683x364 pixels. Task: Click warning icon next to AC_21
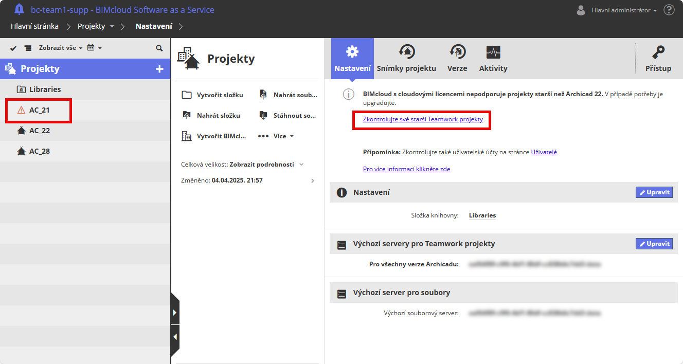pos(21,110)
